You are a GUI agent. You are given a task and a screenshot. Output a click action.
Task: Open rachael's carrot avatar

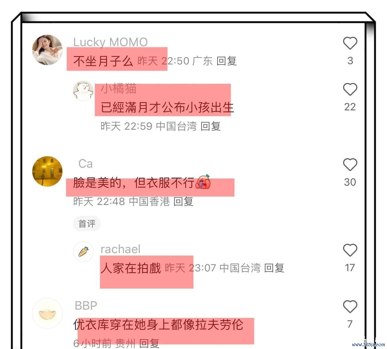pos(83,252)
